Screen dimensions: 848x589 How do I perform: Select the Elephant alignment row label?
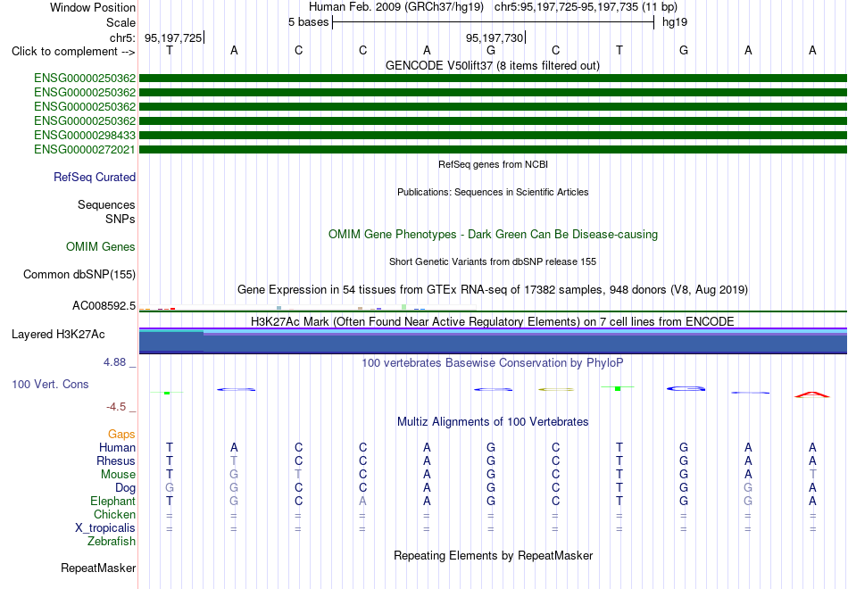(112, 501)
